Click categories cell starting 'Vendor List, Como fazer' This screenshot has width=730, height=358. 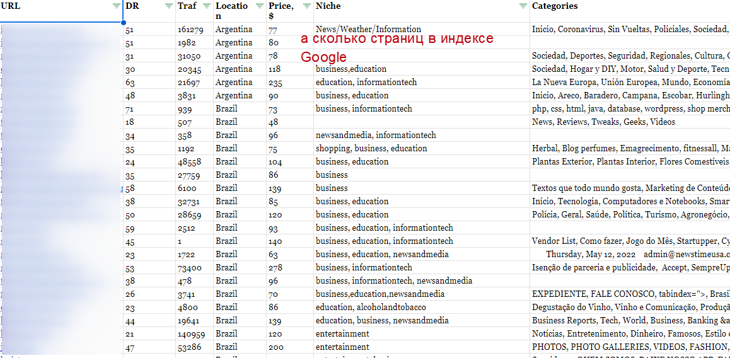click(630, 241)
